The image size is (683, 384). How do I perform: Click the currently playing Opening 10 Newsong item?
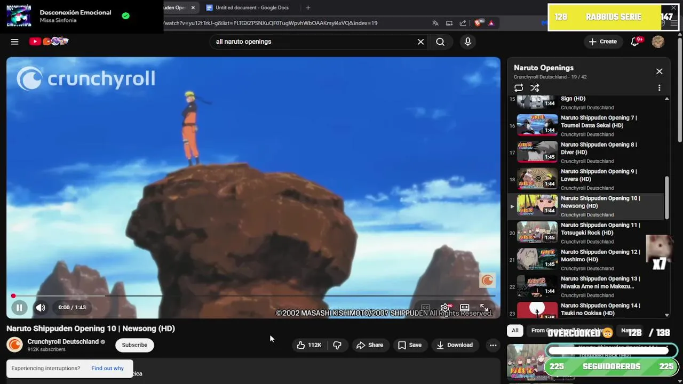pos(587,206)
